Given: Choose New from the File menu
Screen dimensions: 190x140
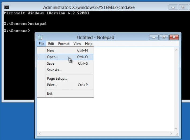Looking at the screenshot, I should coord(65,50).
